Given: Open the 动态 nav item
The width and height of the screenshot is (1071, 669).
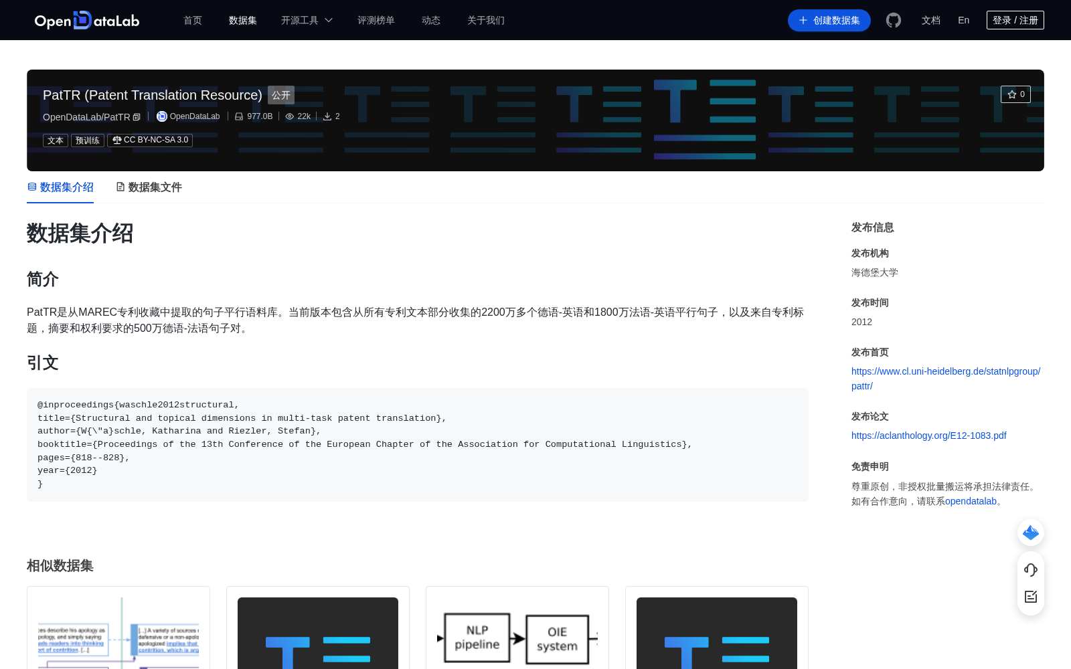Looking at the screenshot, I should (x=431, y=20).
